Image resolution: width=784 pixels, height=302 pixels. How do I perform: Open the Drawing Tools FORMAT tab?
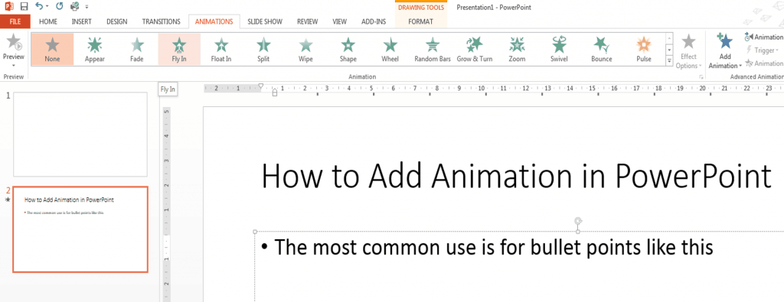pos(420,21)
